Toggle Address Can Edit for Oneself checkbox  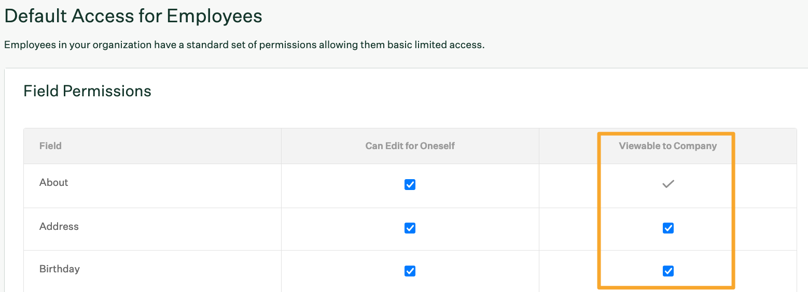[410, 228]
